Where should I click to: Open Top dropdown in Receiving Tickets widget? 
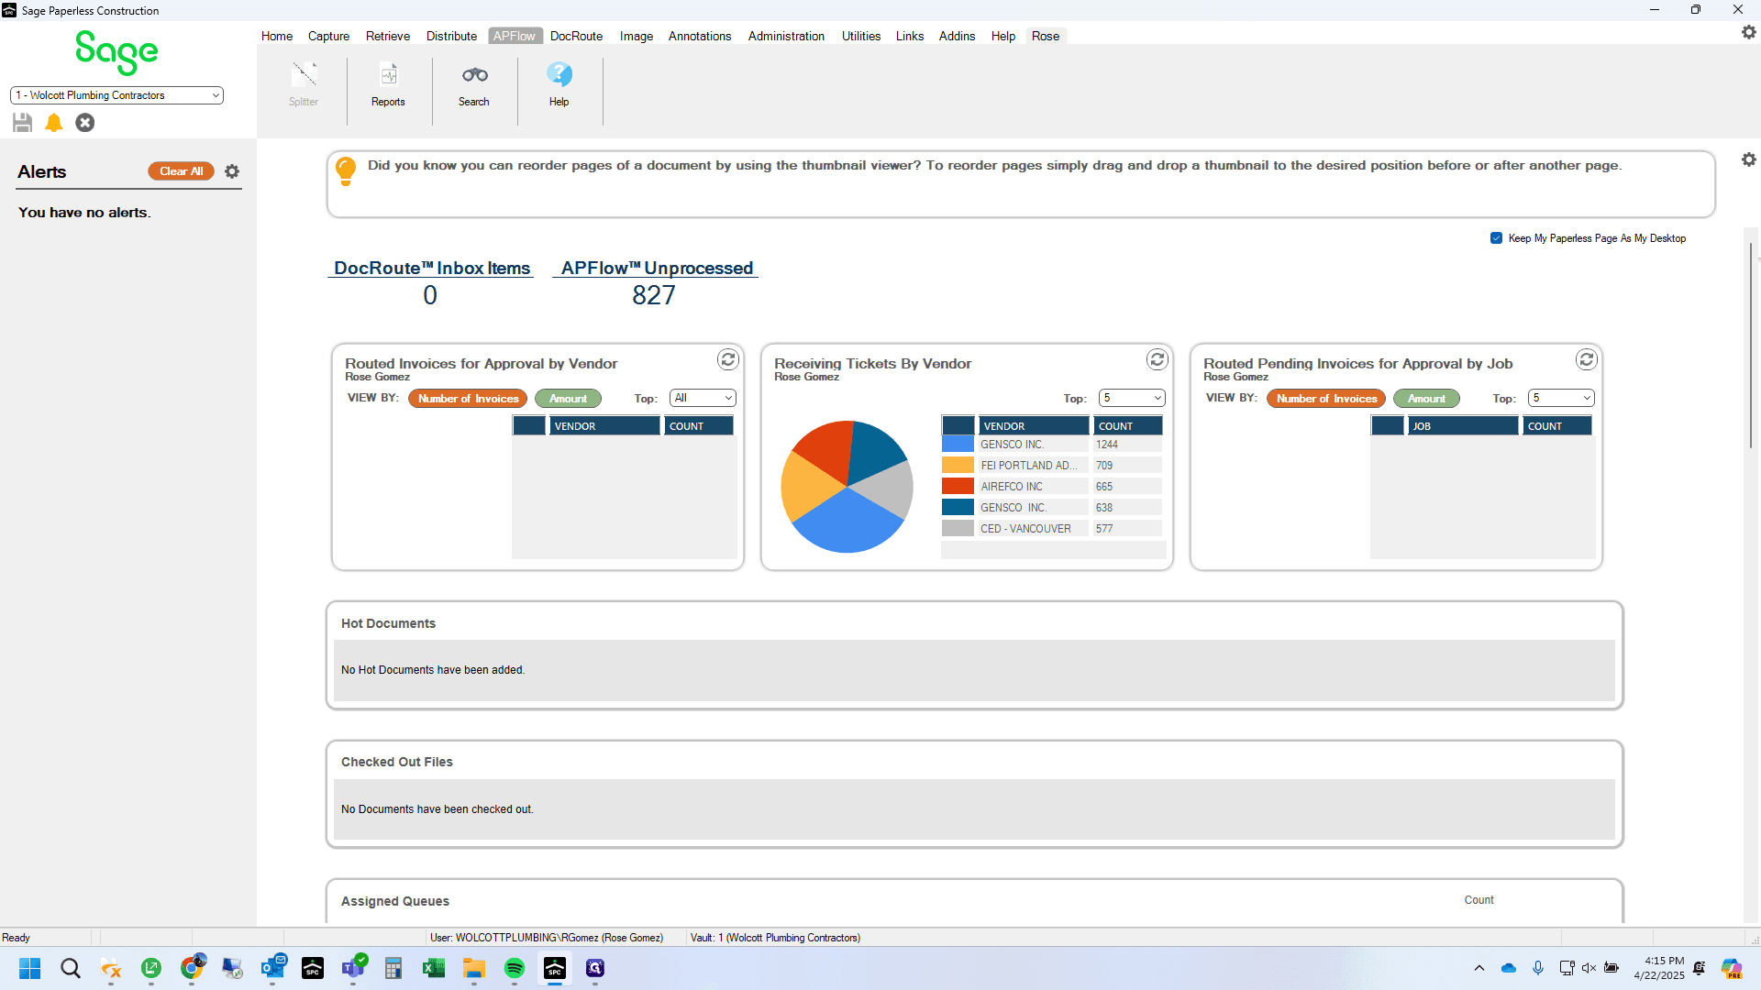(x=1132, y=398)
